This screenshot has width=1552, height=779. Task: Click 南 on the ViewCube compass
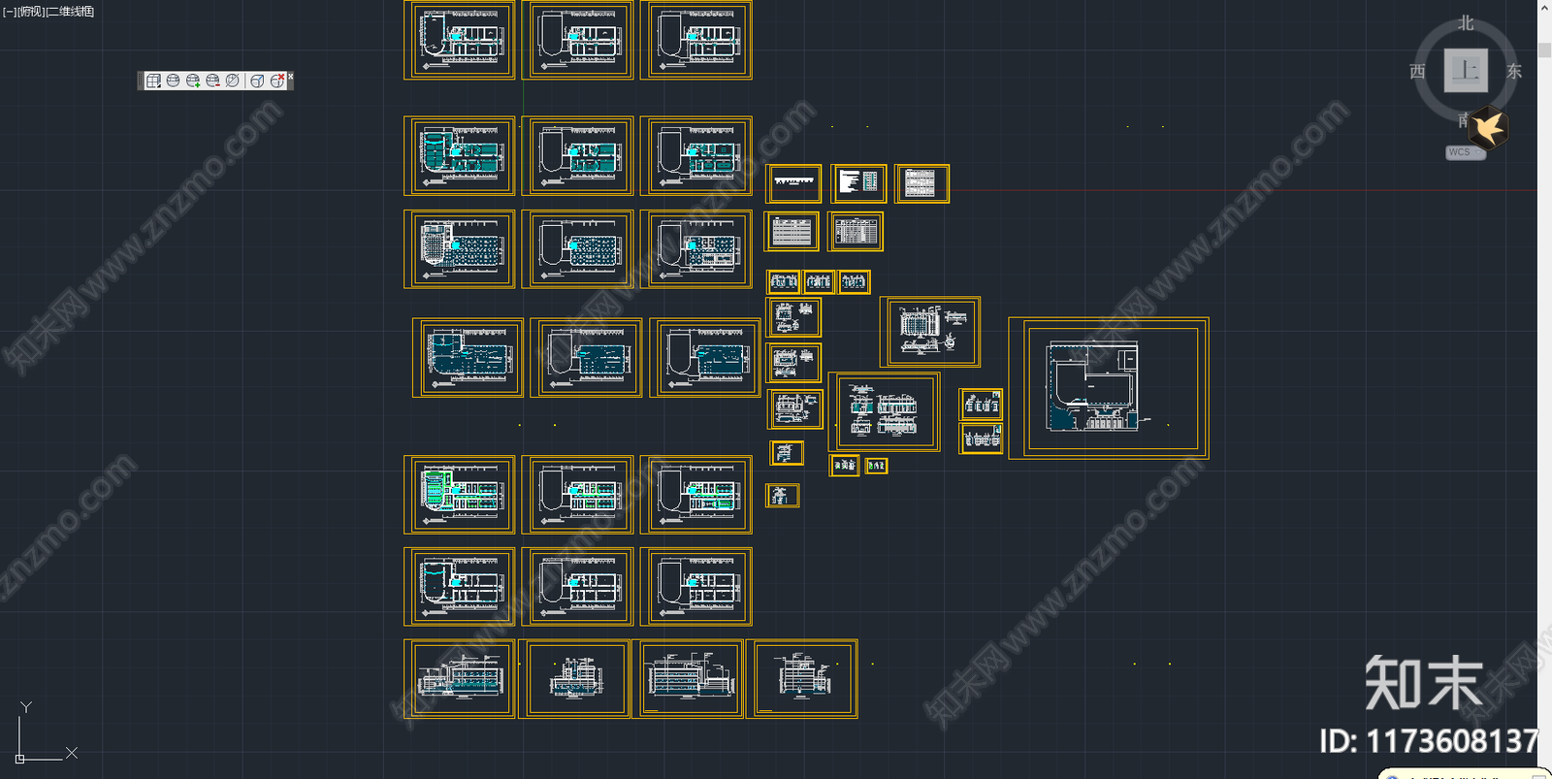(1463, 120)
